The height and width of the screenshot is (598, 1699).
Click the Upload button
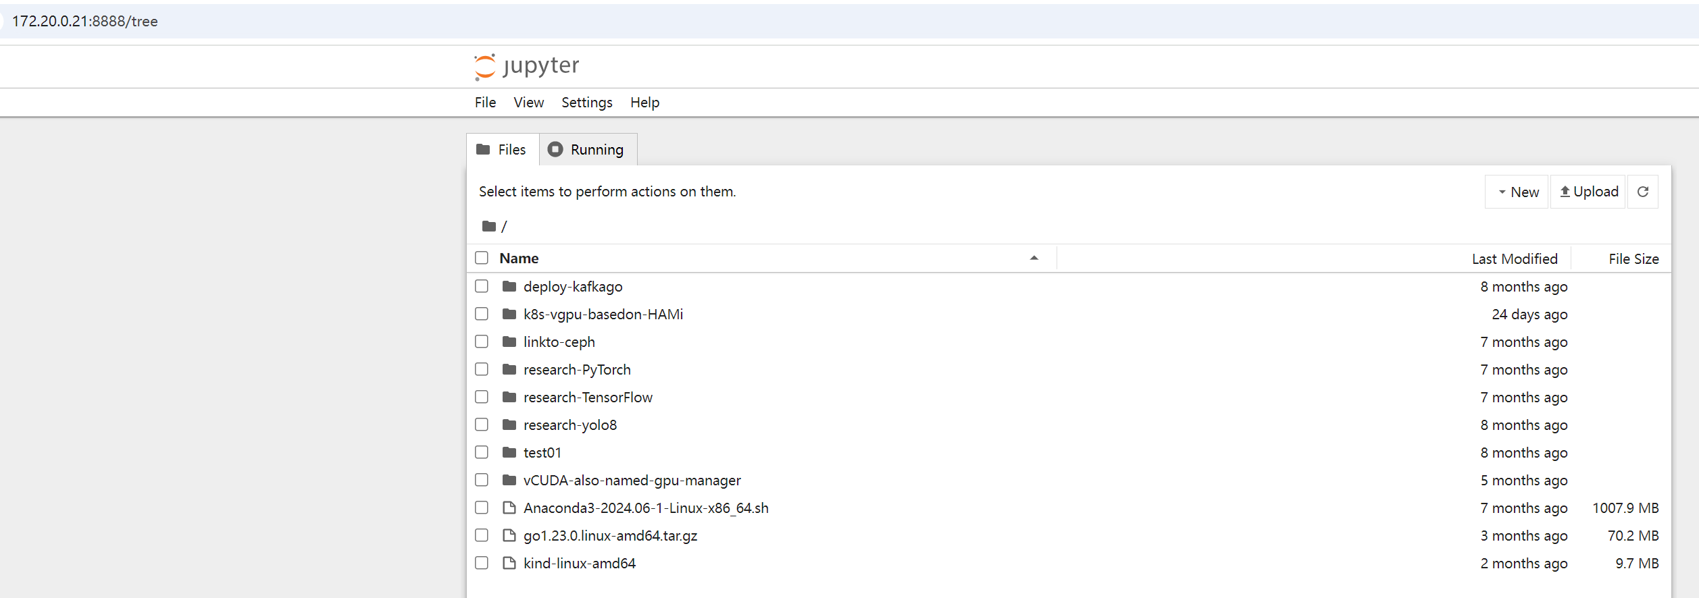click(1588, 192)
